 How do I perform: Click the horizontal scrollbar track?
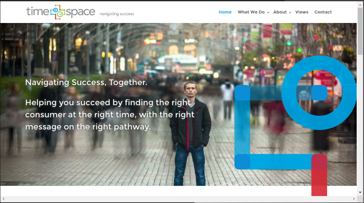coord(179,199)
